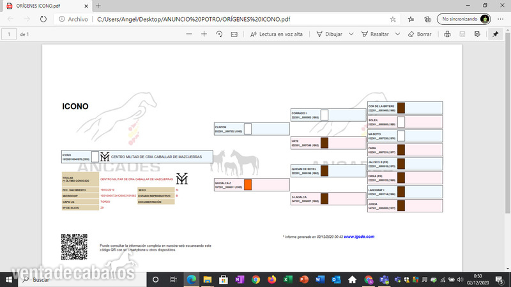View the Archivo site information

click(x=73, y=19)
